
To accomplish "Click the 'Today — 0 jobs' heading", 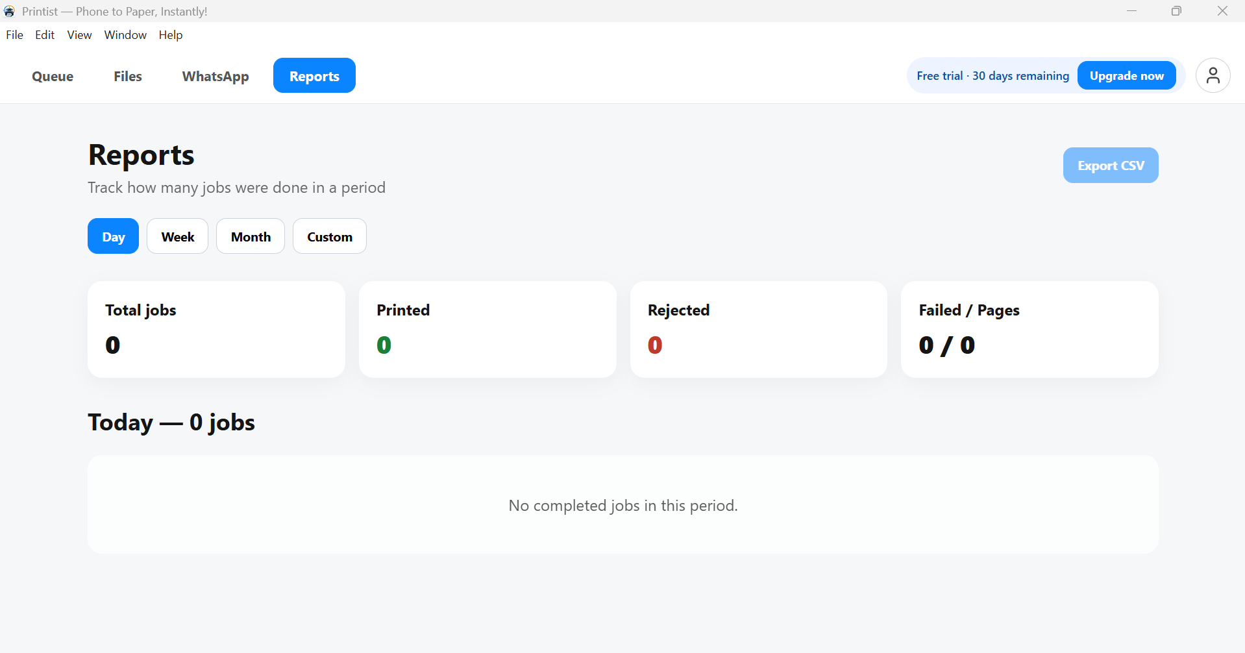I will click(x=171, y=423).
